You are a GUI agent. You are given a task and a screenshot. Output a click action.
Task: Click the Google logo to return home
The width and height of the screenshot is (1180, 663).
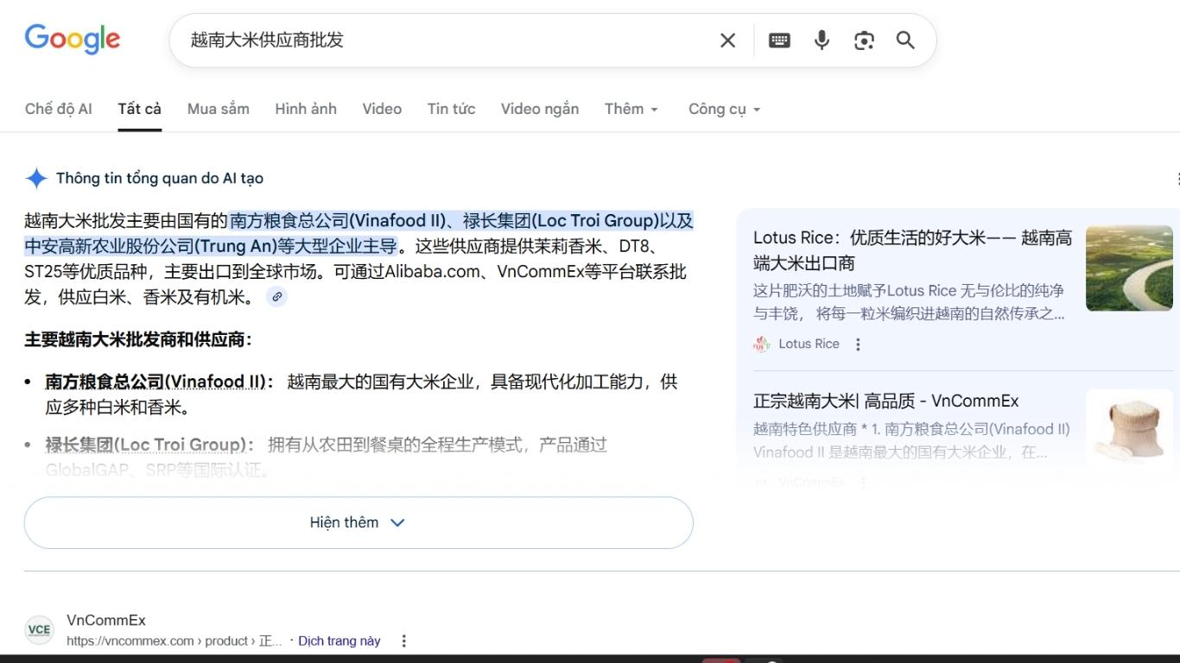point(73,38)
